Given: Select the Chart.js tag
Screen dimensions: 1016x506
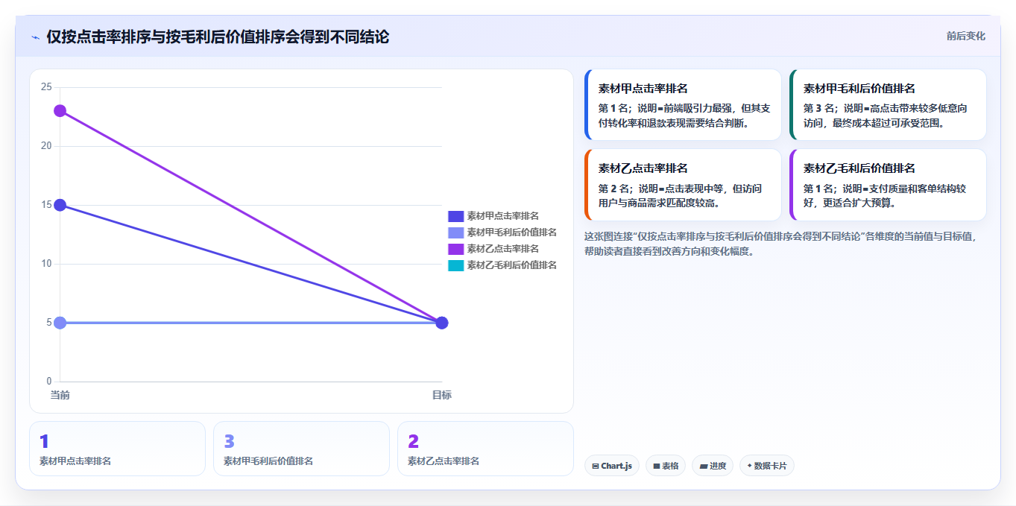Looking at the screenshot, I should (612, 466).
